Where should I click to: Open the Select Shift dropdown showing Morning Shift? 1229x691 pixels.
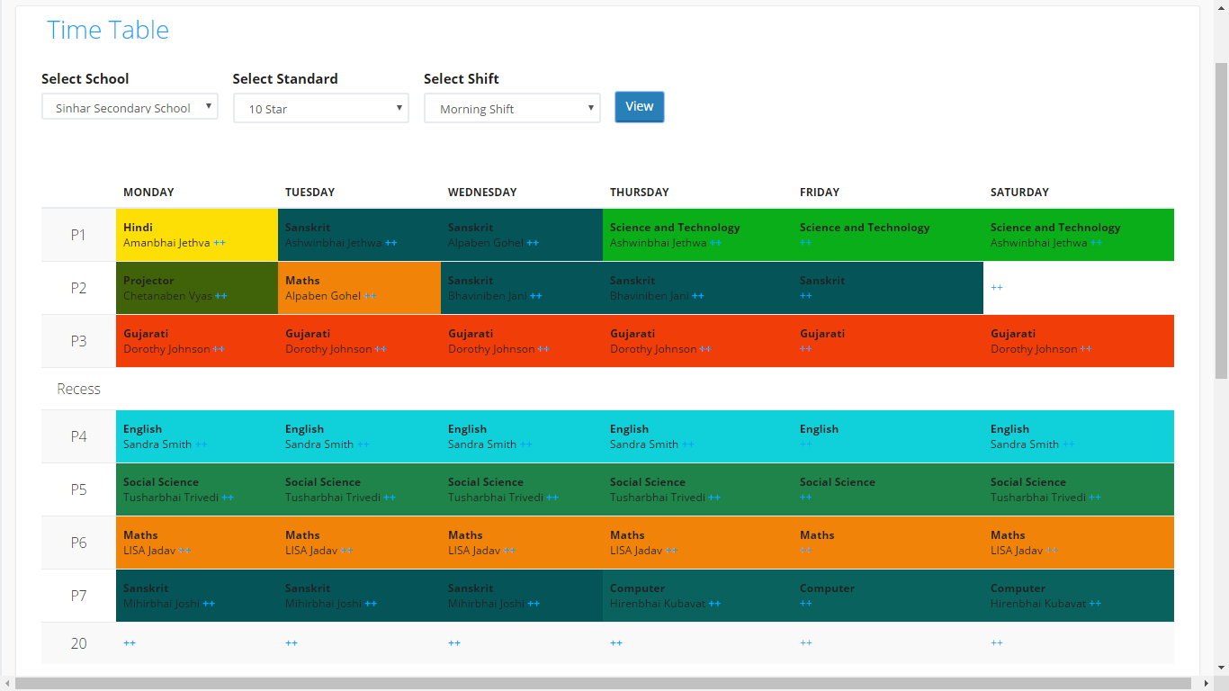(x=511, y=107)
